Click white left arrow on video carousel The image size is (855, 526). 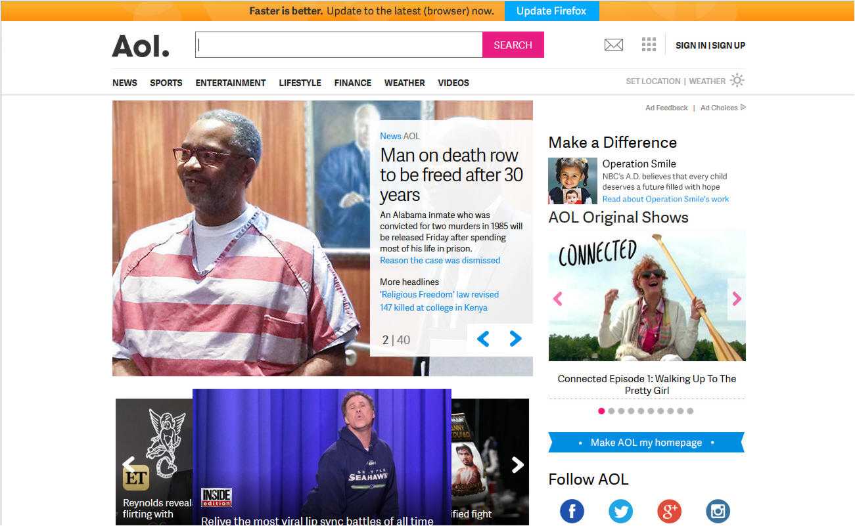pyautogui.click(x=129, y=464)
